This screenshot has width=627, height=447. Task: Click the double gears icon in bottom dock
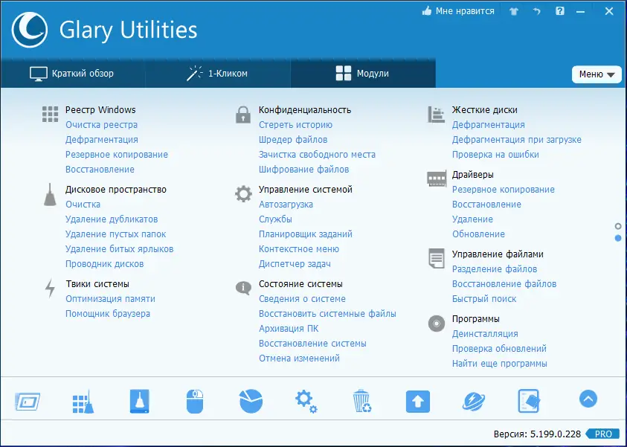(306, 401)
